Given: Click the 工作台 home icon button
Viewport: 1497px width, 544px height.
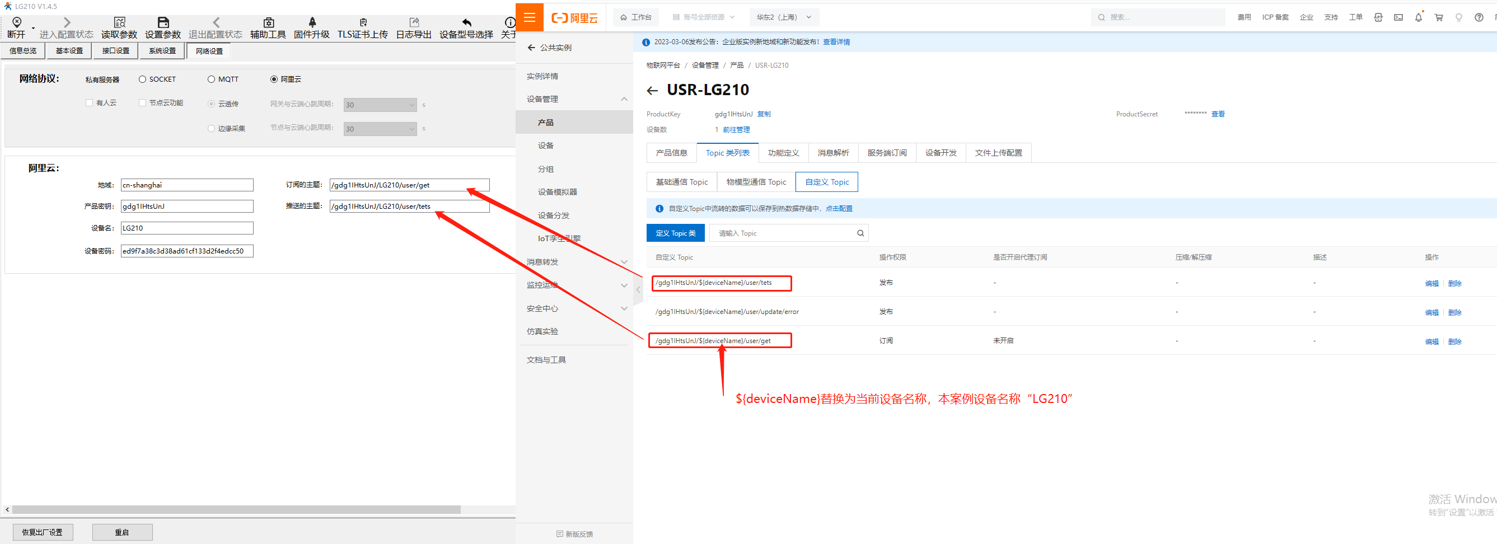Looking at the screenshot, I should 636,17.
